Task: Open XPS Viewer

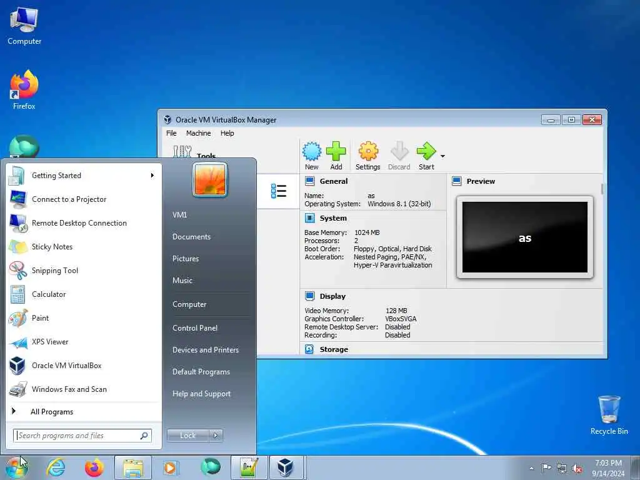Action: click(82, 342)
